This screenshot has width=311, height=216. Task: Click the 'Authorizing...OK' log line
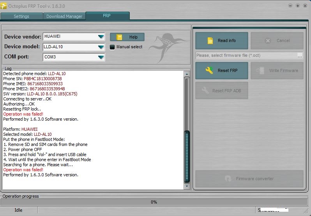pos(19,104)
